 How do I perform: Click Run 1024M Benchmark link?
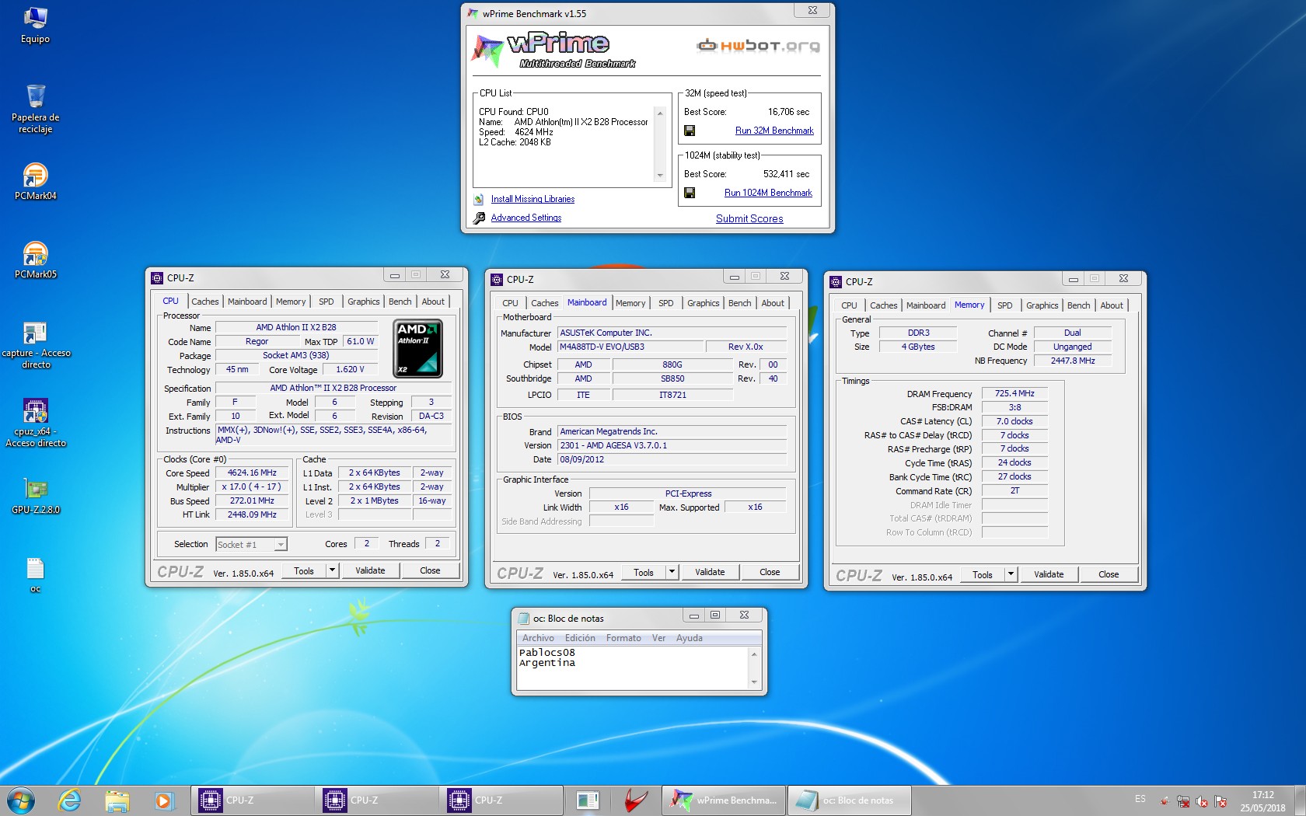tap(768, 193)
